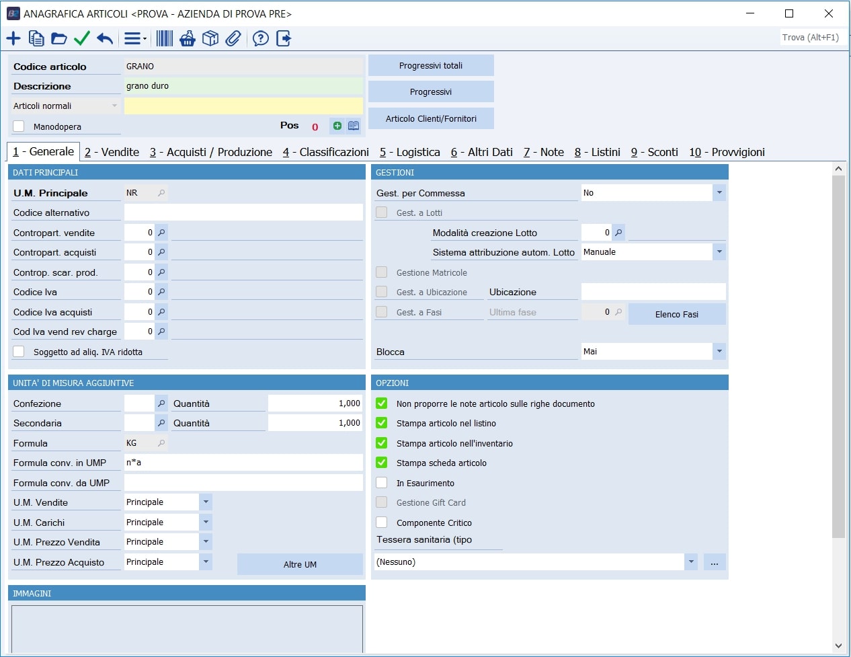
Task: Click the plus icon to add new article
Action: coord(13,38)
